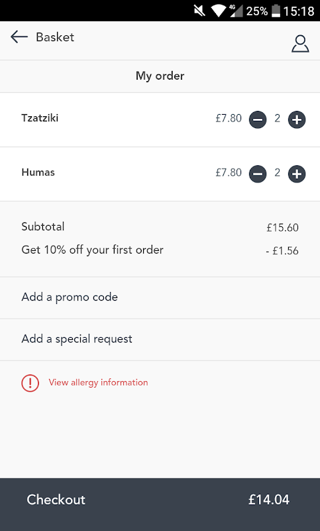The image size is (320, 531).
Task: Tap the Humas item name
Action: click(x=38, y=172)
